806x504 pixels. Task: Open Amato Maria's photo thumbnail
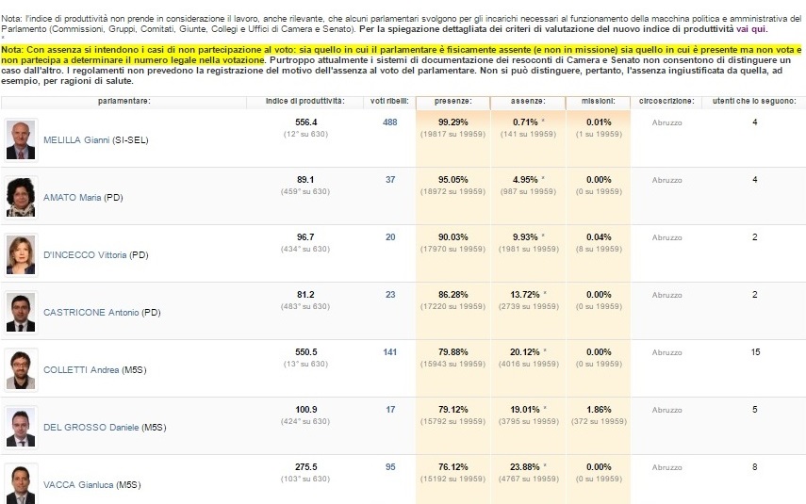[x=20, y=197]
